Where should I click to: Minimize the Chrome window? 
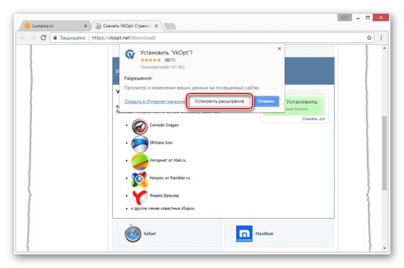358,18
